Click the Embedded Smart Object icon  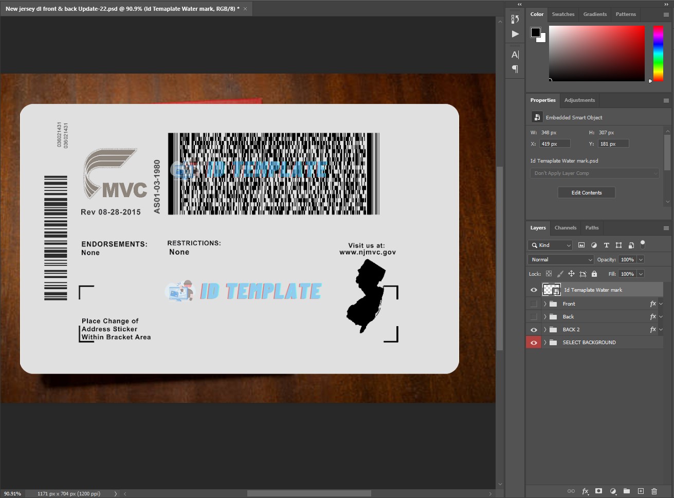537,117
